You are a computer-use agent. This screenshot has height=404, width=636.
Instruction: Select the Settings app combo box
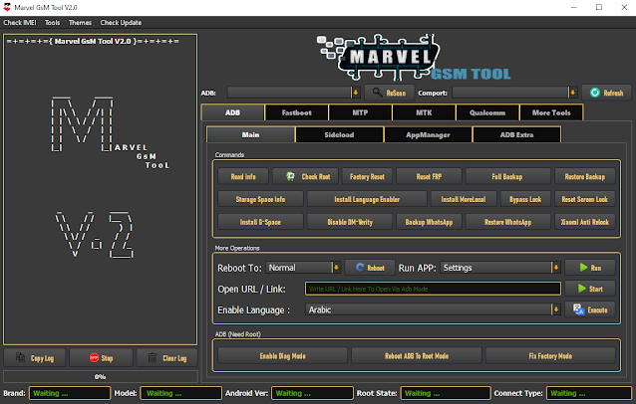point(500,268)
